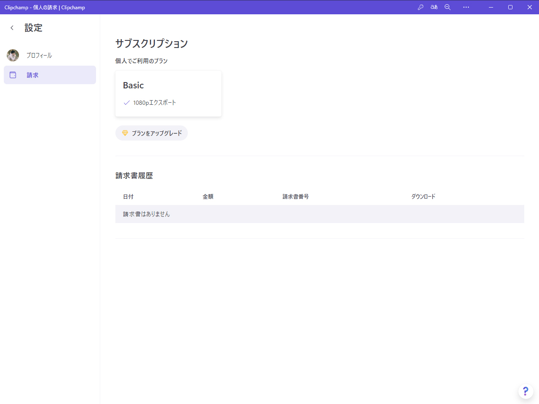Open the help button in the corner
The height and width of the screenshot is (404, 539).
[x=526, y=391]
